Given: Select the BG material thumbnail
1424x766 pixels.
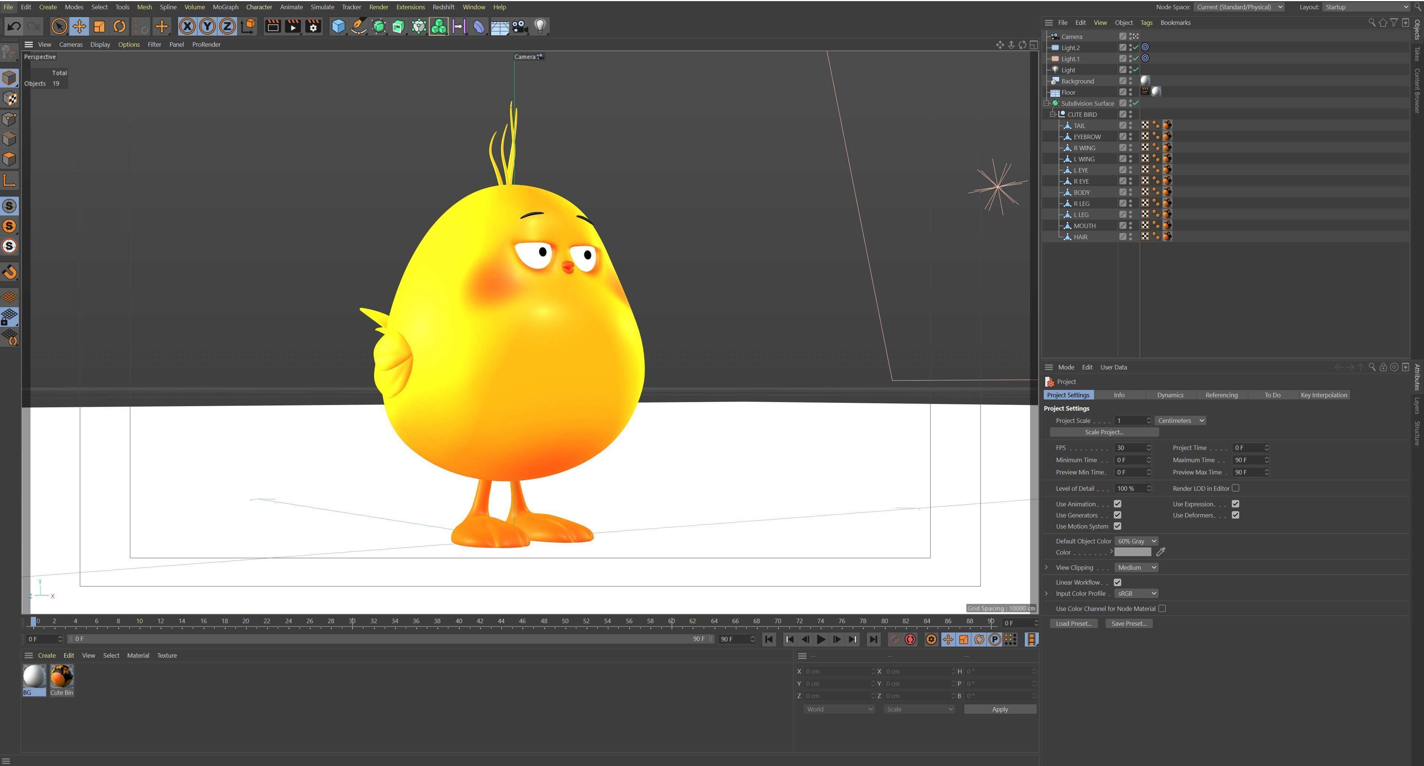Looking at the screenshot, I should coord(34,680).
